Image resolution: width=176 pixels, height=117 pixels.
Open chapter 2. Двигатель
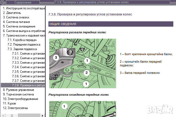pyautogui.click(x=13, y=13)
